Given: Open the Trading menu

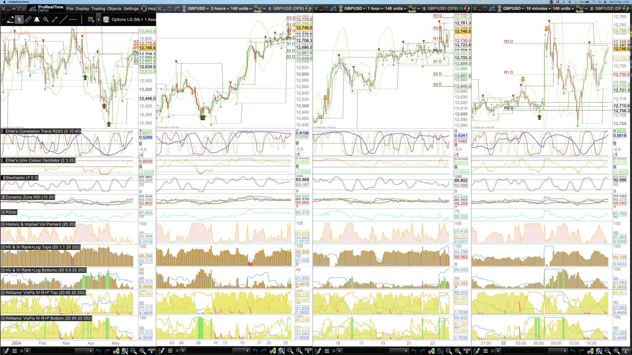Looking at the screenshot, I should click(98, 9).
